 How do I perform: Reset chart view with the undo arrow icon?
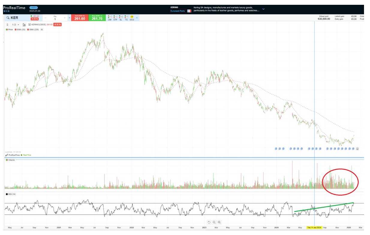[x=209, y=222]
